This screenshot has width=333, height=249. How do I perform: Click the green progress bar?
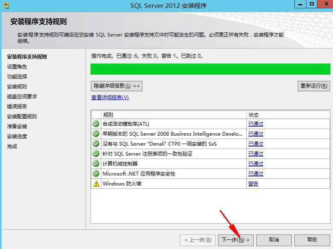click(x=211, y=69)
